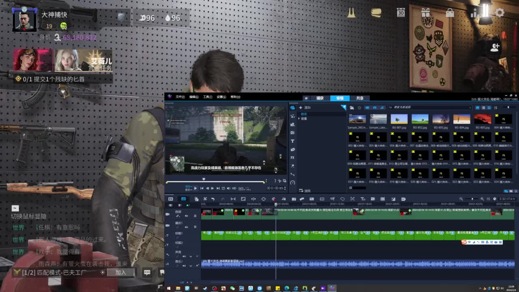Screen dimensions: 519x292
Task: Switch to the 共享 (Share) tab
Action: 360,98
